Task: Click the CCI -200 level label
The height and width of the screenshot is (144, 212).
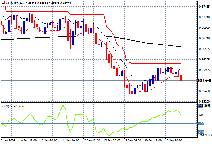Action: pyautogui.click(x=201, y=132)
